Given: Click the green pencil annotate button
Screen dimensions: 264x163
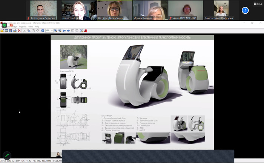Looking at the screenshot, I should pyautogui.click(x=6, y=155).
